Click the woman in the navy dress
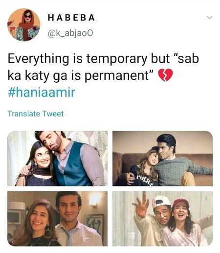220x253 pixels. click(37, 165)
